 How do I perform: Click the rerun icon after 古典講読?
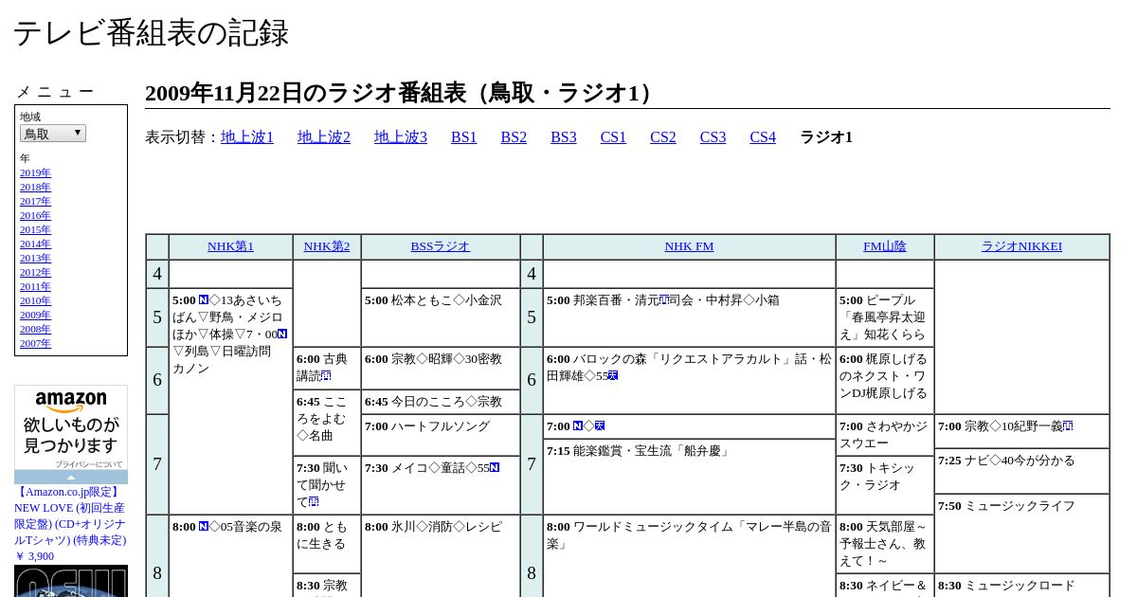326,376
